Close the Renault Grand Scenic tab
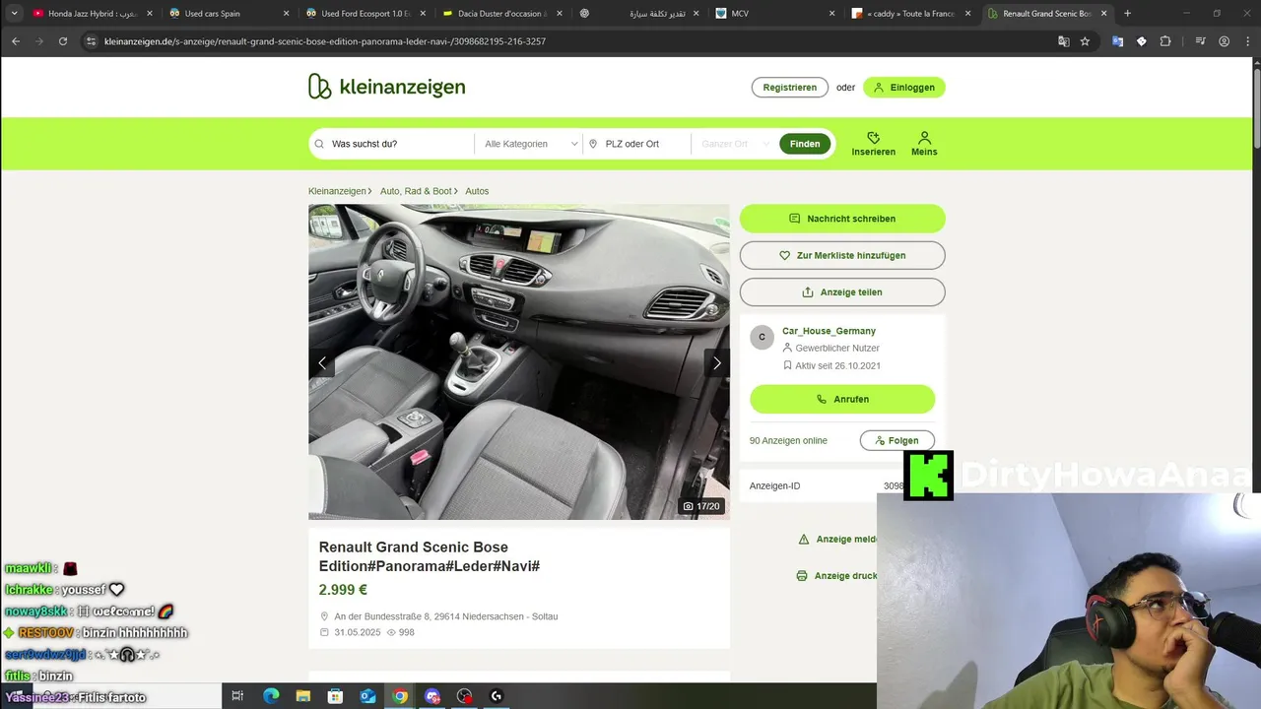Viewport: 1261px width, 709px height. point(1103,14)
